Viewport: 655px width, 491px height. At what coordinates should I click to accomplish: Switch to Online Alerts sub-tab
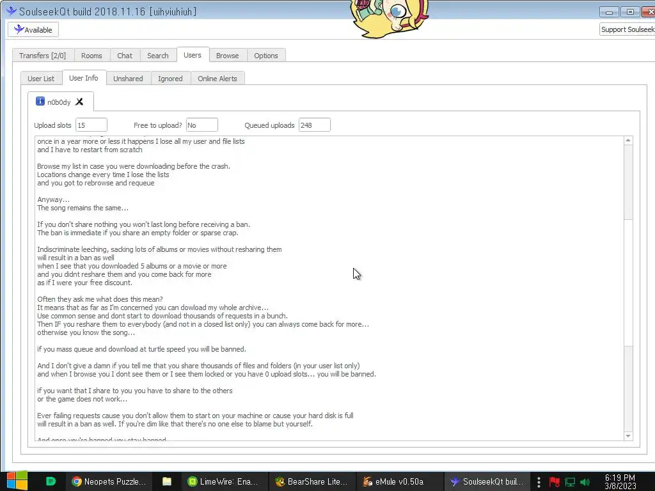pos(217,79)
